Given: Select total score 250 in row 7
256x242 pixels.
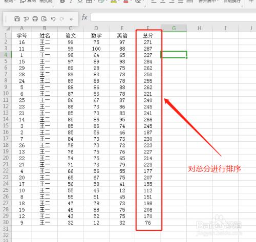Looking at the screenshot, I should (148, 74).
